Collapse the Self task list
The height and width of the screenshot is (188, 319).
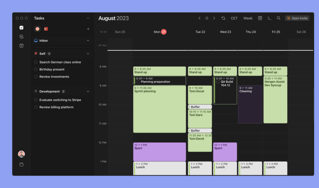click(x=88, y=53)
